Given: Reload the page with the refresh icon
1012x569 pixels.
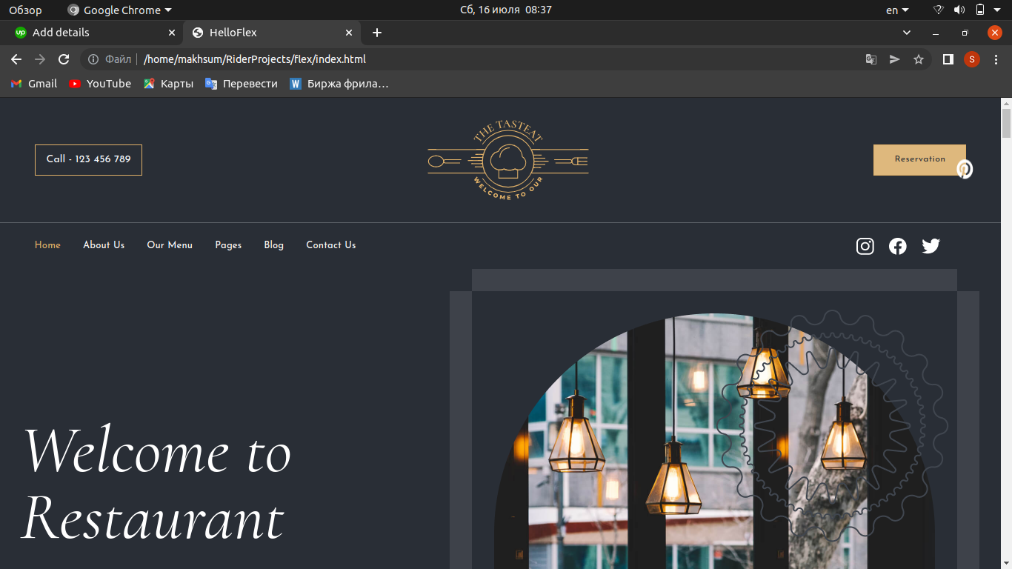Looking at the screenshot, I should (64, 59).
